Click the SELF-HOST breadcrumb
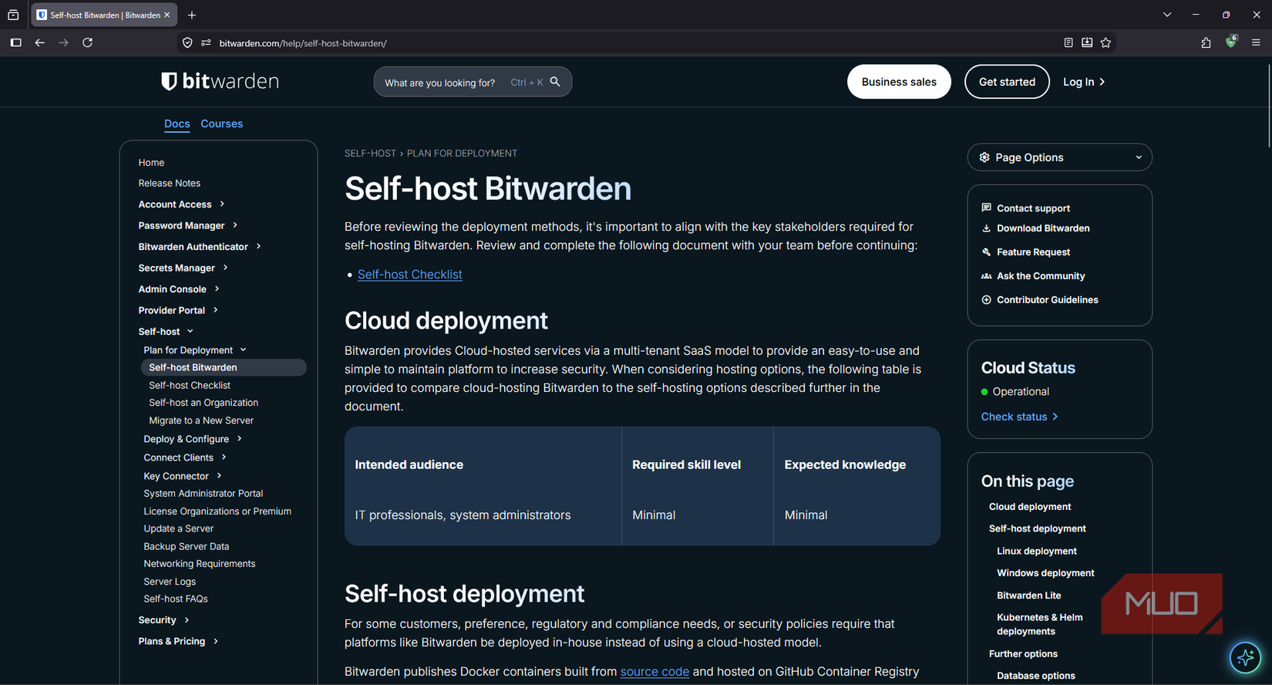This screenshot has height=685, width=1272. [370, 154]
